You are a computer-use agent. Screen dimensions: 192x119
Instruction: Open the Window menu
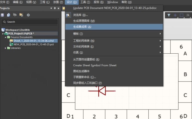(112, 2)
